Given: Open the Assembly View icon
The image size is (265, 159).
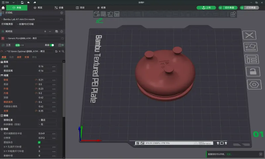Looking at the screenshot, I should 233,14.
